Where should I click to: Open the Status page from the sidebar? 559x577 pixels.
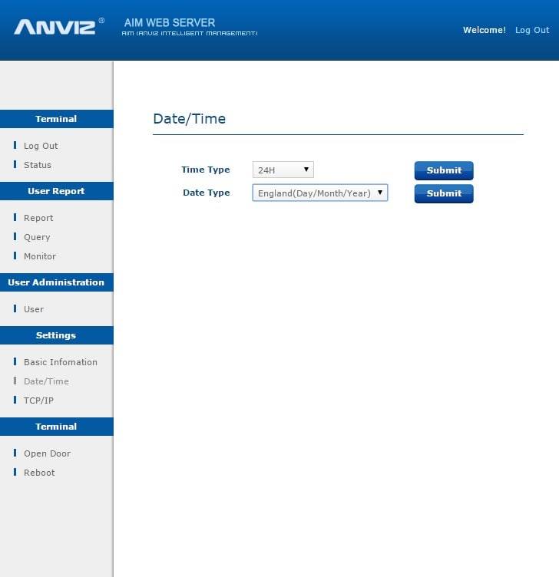point(37,165)
